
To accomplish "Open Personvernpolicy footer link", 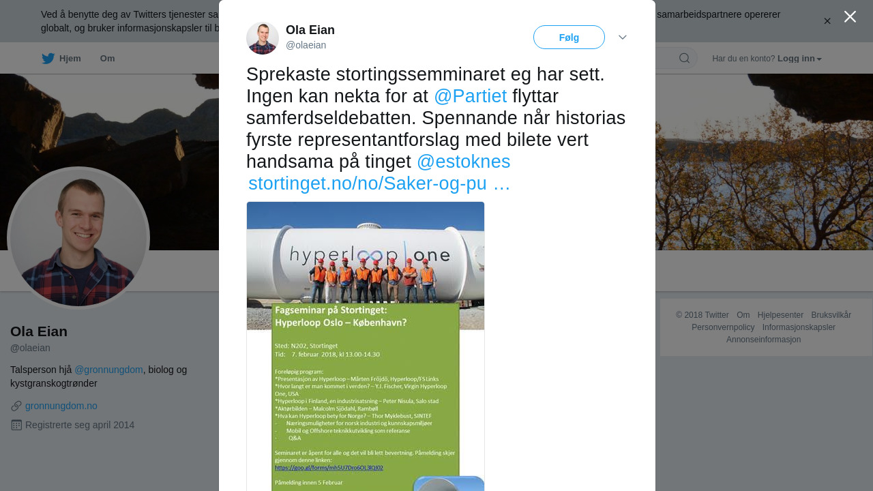I will (723, 327).
